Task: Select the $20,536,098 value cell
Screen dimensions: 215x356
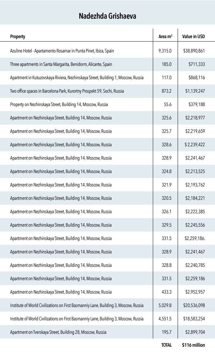Action: click(x=194, y=305)
